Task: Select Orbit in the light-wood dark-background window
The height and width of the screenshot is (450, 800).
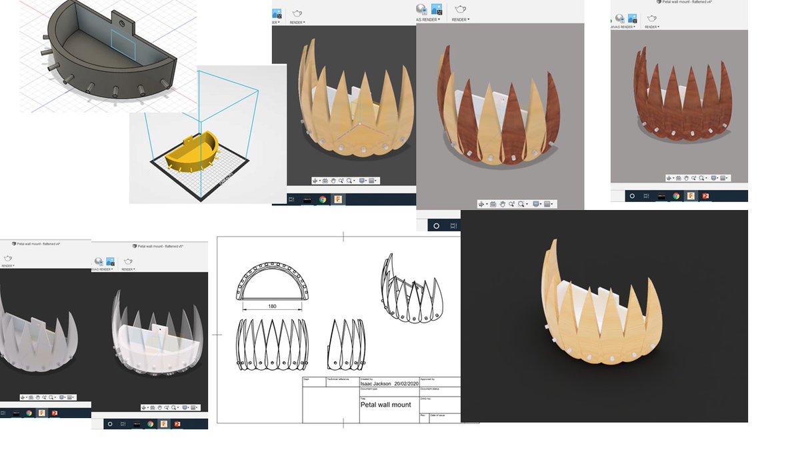Action: (315, 181)
